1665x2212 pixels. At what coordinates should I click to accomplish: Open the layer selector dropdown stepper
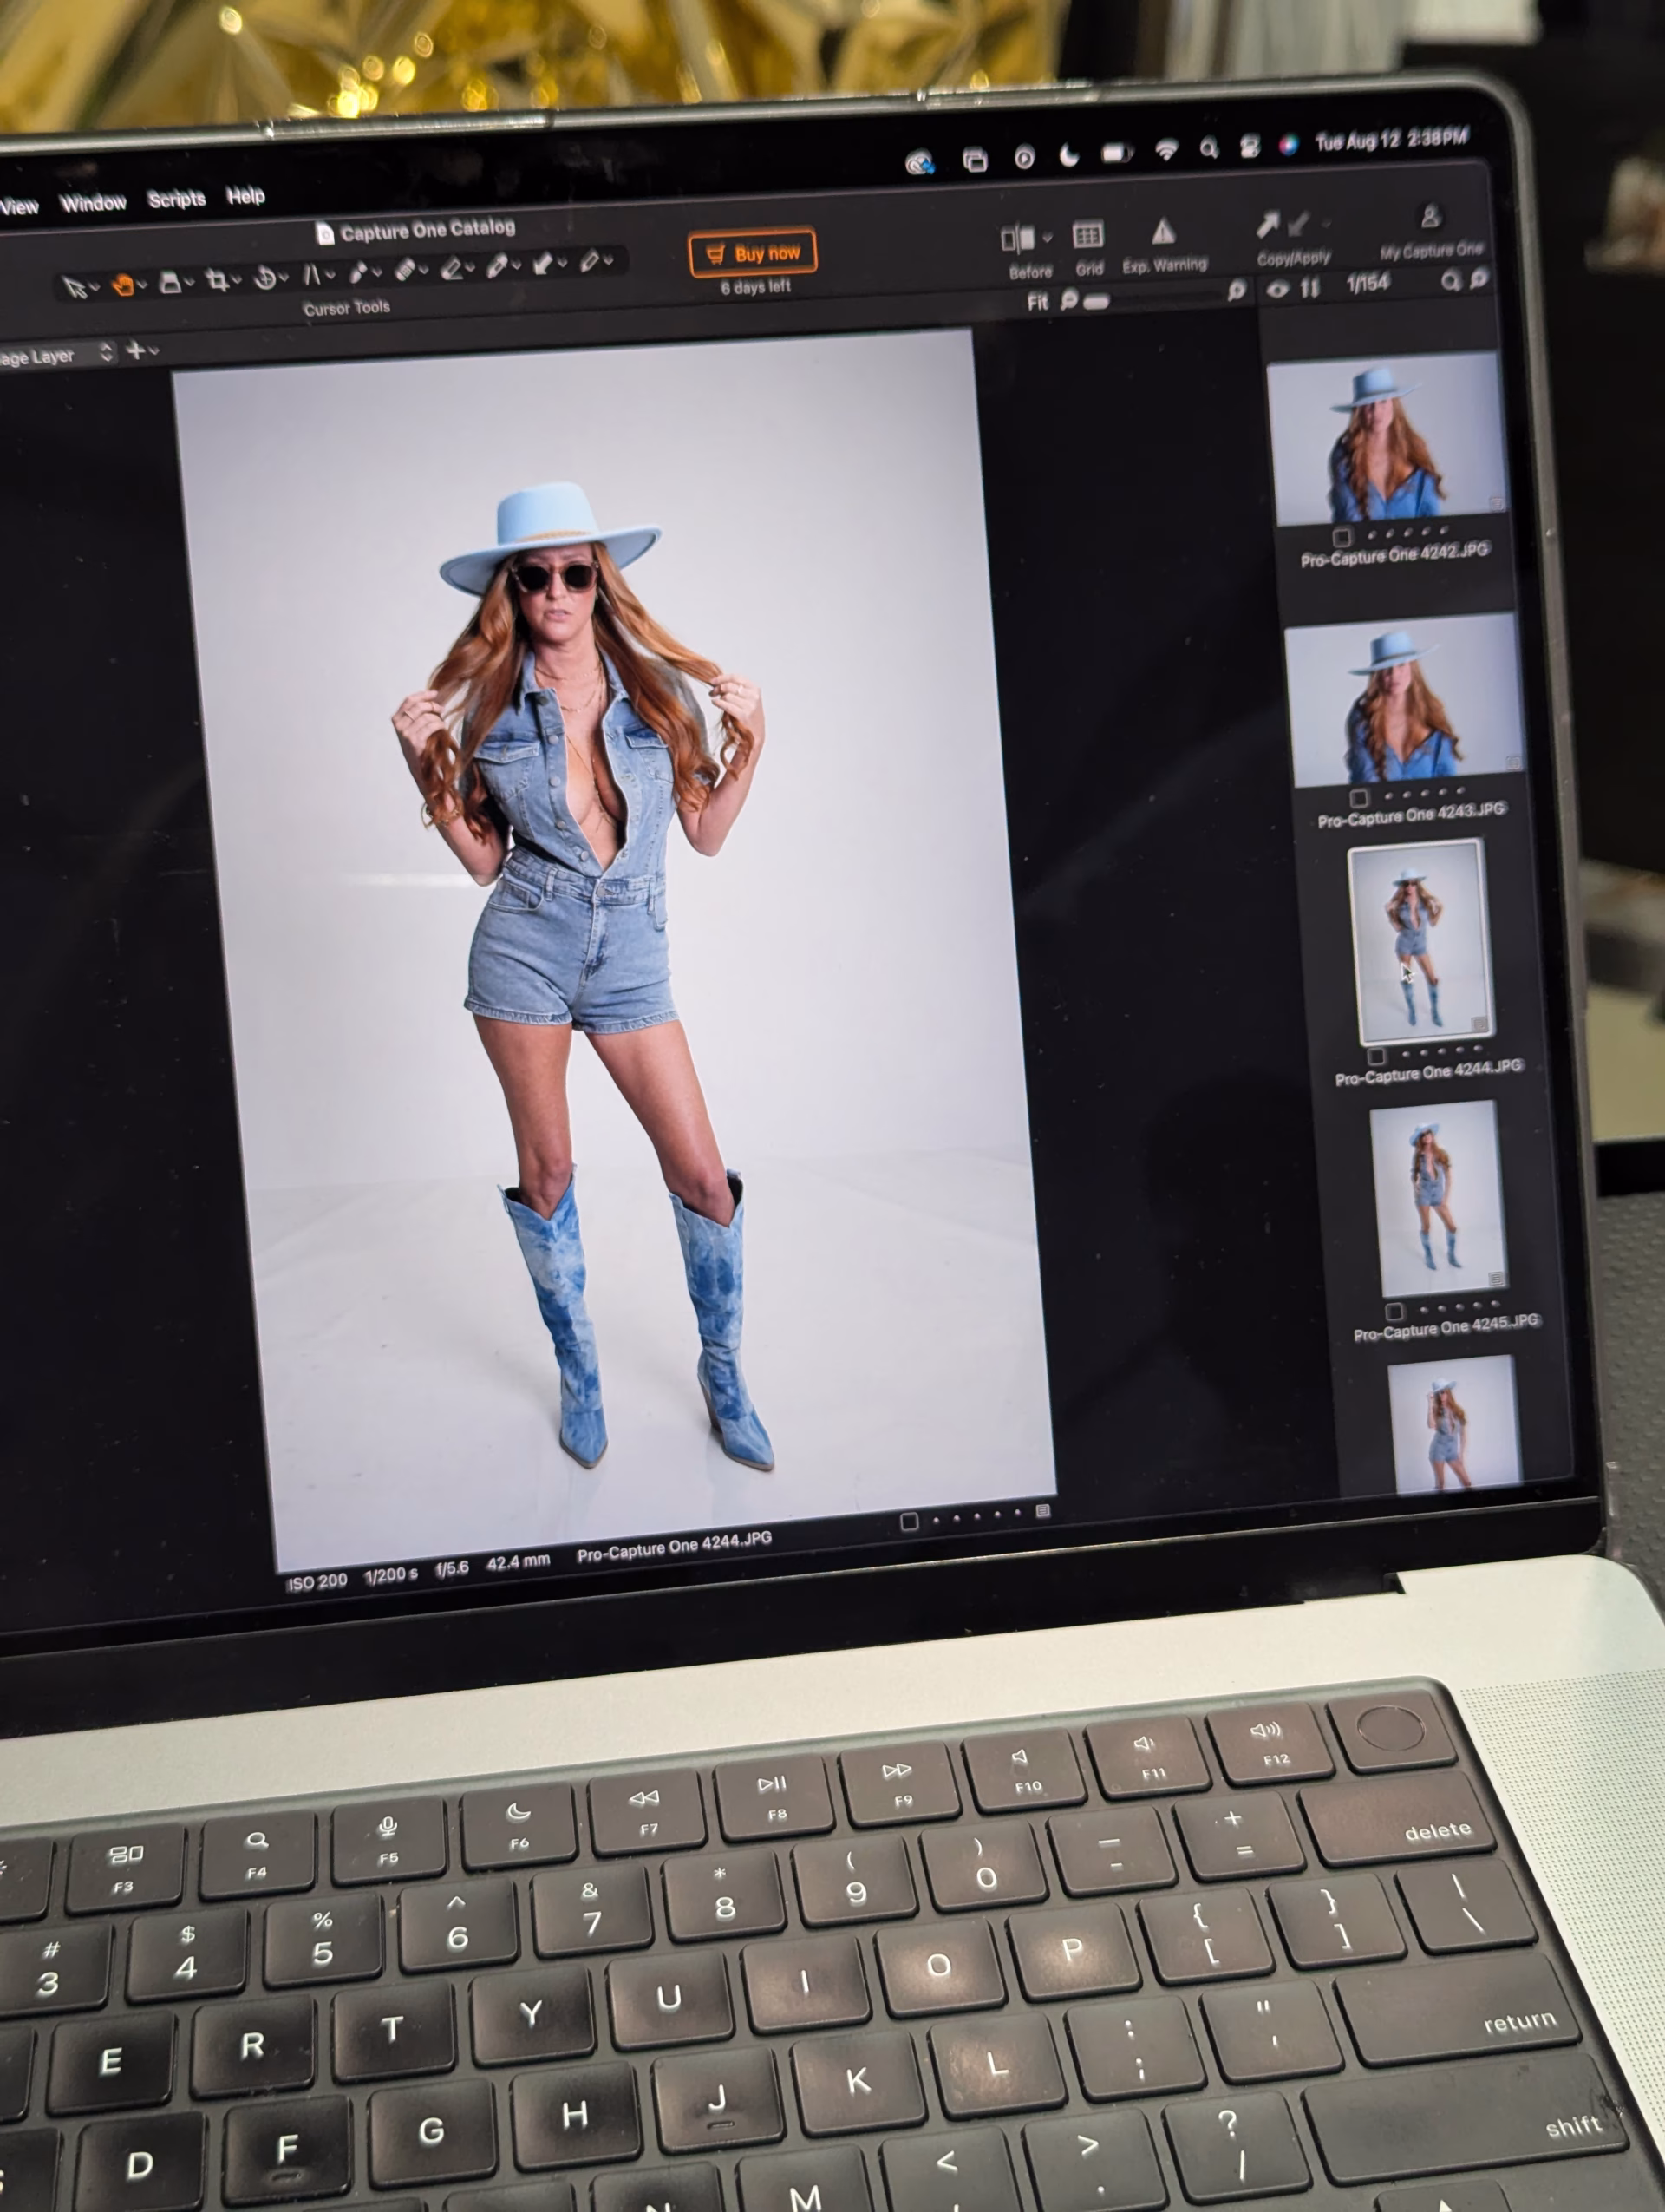point(106,352)
